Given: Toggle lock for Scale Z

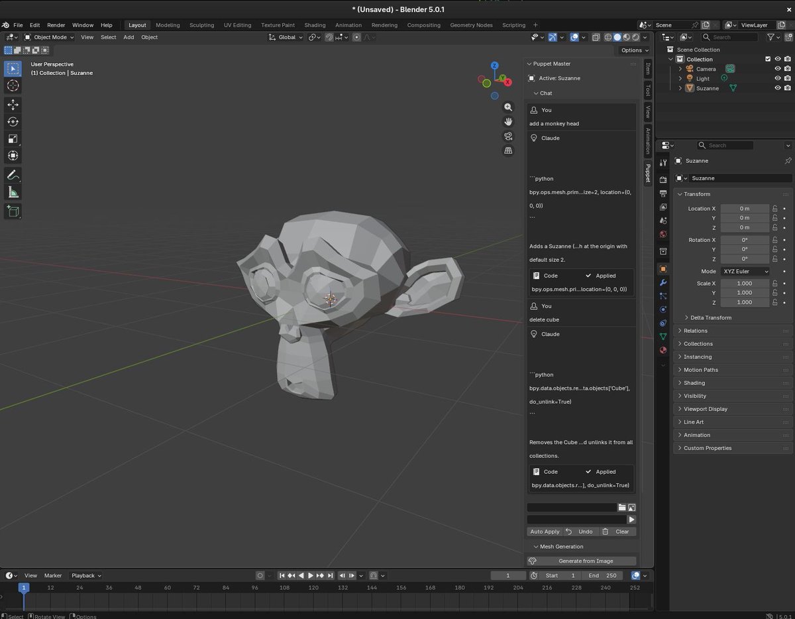Looking at the screenshot, I should coord(774,302).
